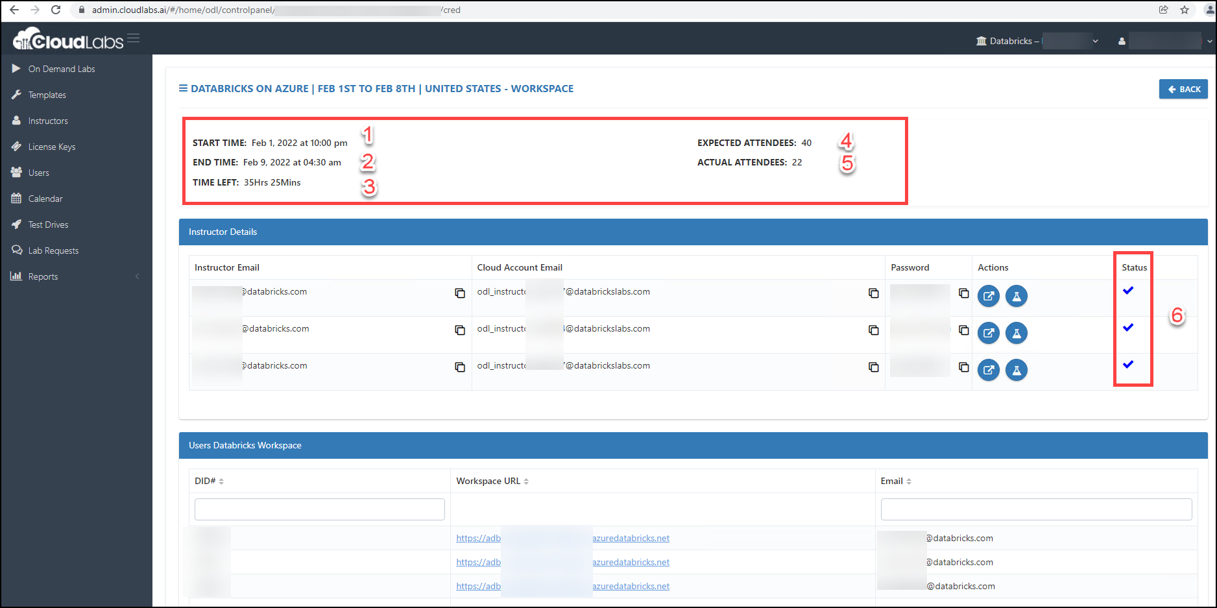The width and height of the screenshot is (1217, 608).
Task: Open external link action for second instructor
Action: (x=989, y=333)
